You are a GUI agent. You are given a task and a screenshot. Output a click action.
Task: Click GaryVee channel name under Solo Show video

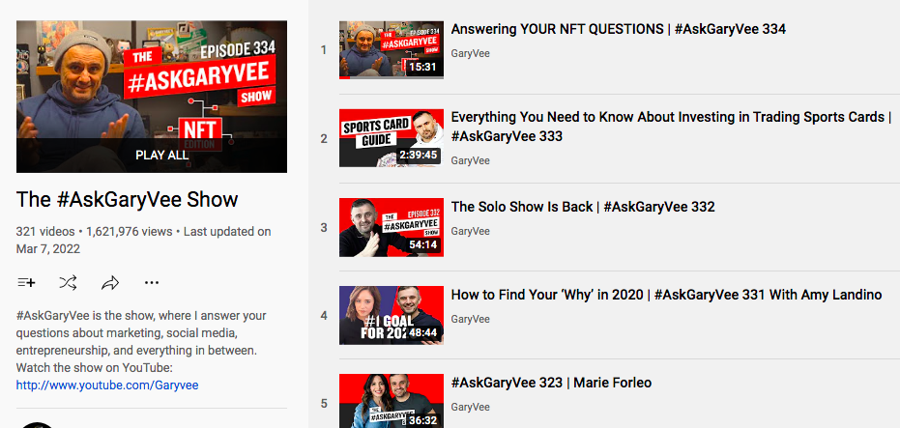(470, 231)
